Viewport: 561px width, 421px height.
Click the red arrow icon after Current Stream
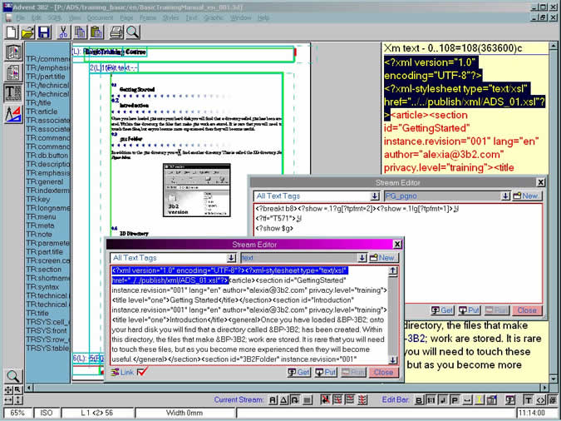click(325, 400)
